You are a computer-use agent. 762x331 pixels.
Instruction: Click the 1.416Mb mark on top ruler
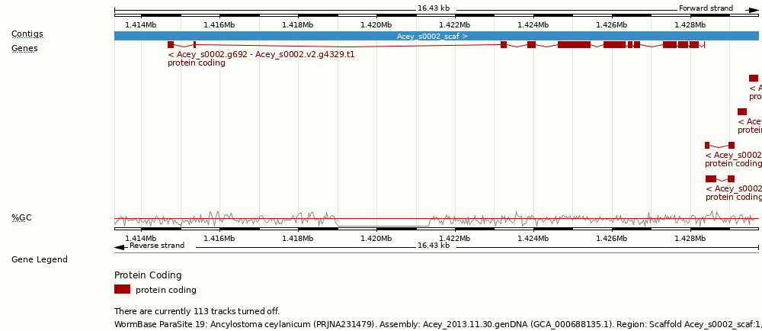point(219,25)
